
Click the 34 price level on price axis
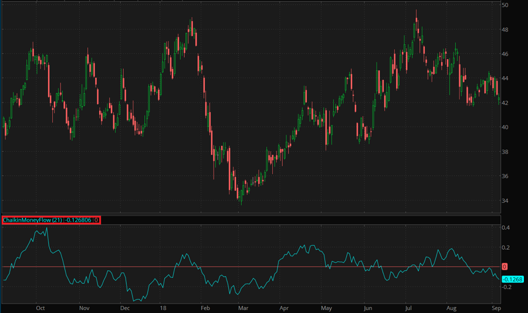click(x=505, y=201)
